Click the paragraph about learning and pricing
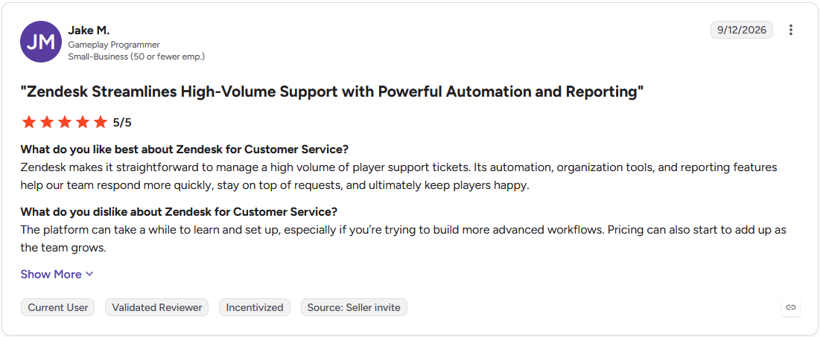Screen dimensions: 820x337 404,240
